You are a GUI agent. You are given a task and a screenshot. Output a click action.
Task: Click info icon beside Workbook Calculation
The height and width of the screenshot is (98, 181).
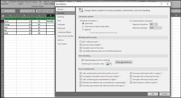[x=97, y=21]
